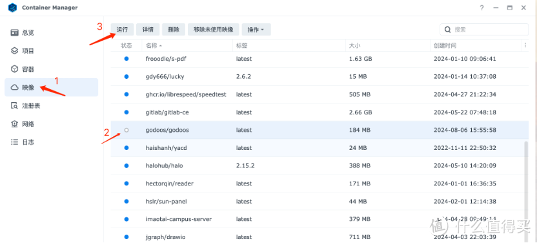The width and height of the screenshot is (537, 243).
Task: Click the 运行 run button
Action: coord(122,30)
